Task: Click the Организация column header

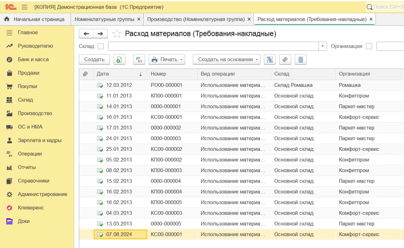Action: (x=368, y=74)
